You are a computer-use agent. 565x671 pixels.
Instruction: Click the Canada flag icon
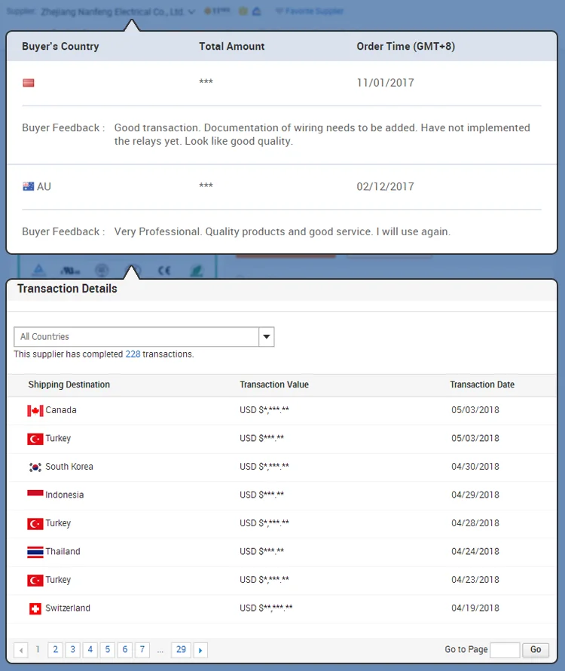point(35,411)
